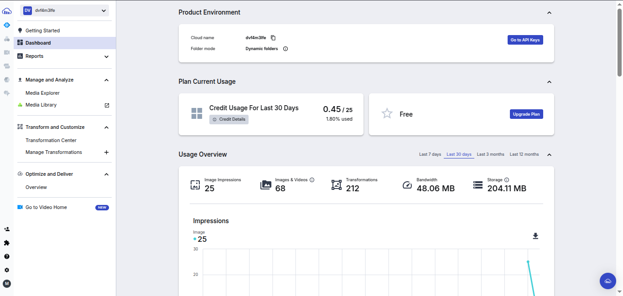Click the Storage stack icon
This screenshot has height=296, width=623.
pos(478,185)
